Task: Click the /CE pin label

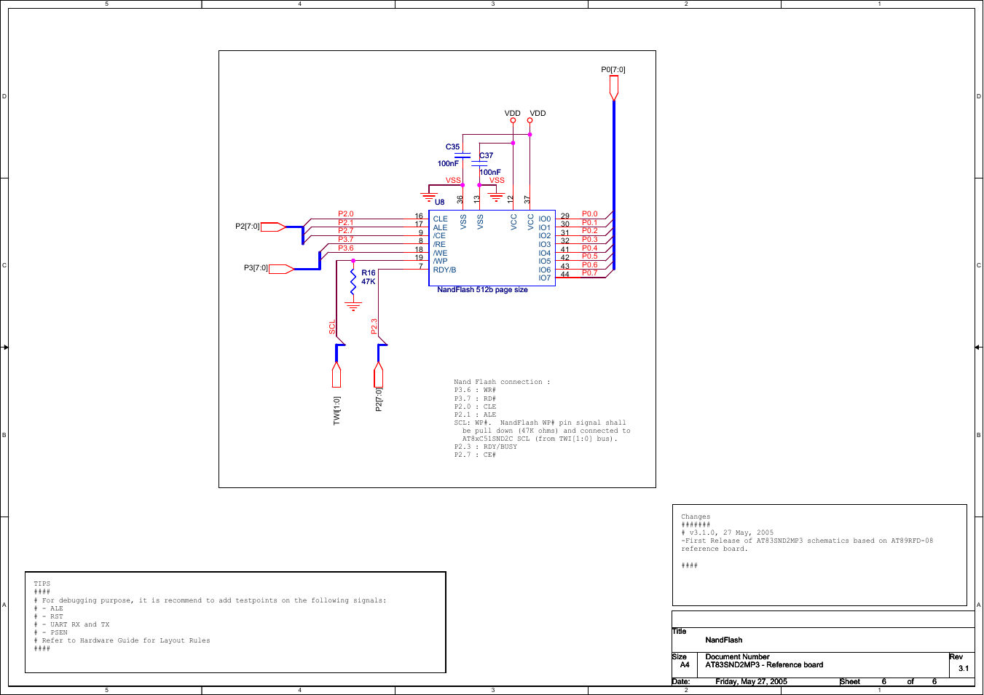Action: tap(439, 235)
